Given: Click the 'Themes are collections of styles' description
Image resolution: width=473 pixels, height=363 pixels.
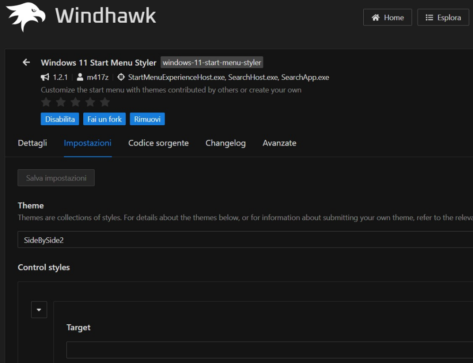Looking at the screenshot, I should [x=245, y=218].
